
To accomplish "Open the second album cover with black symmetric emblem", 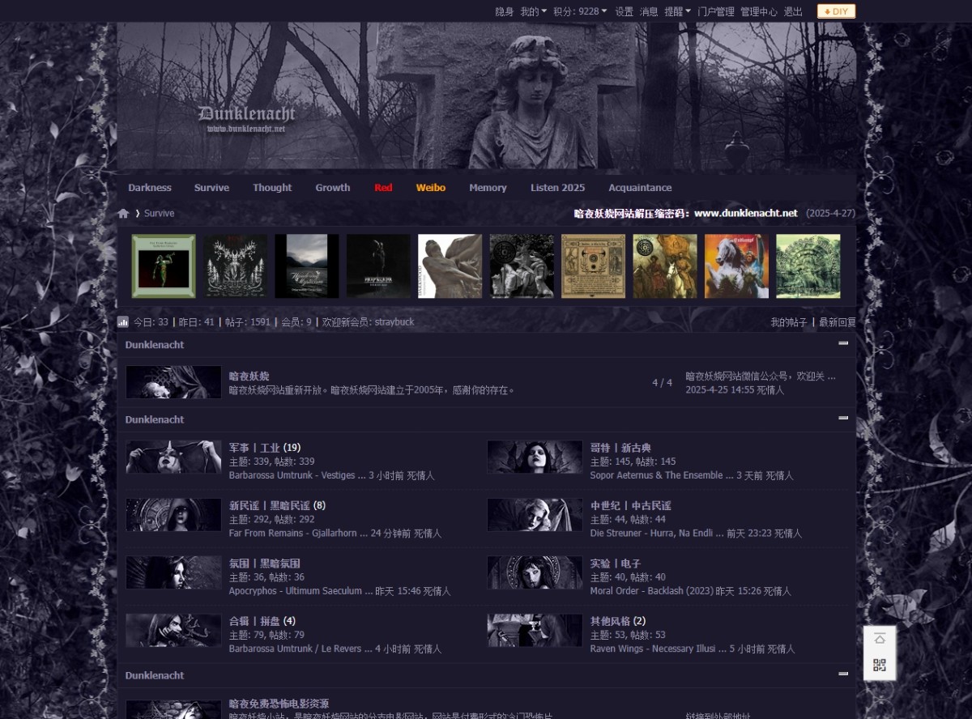I will tap(235, 266).
